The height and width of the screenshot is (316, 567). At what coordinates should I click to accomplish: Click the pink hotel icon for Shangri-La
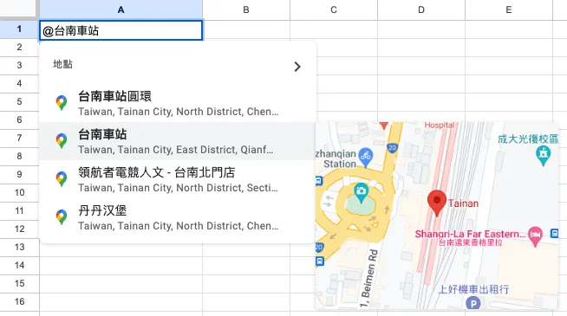coord(535,235)
